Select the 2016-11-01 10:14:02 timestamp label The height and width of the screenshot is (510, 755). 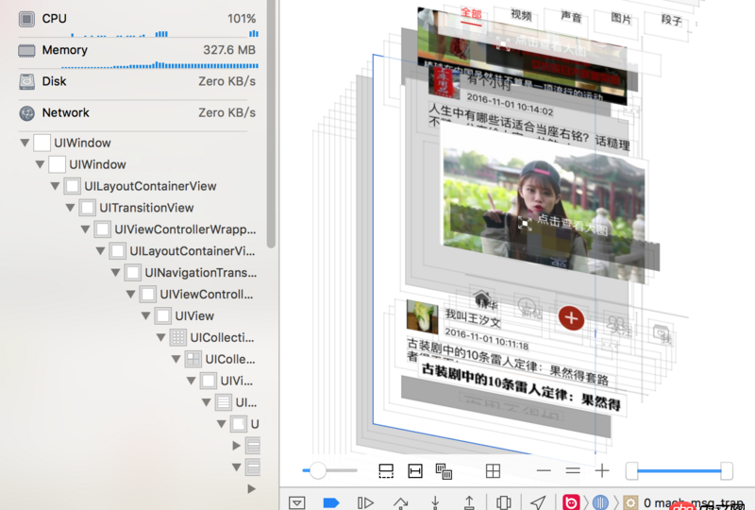(x=510, y=105)
